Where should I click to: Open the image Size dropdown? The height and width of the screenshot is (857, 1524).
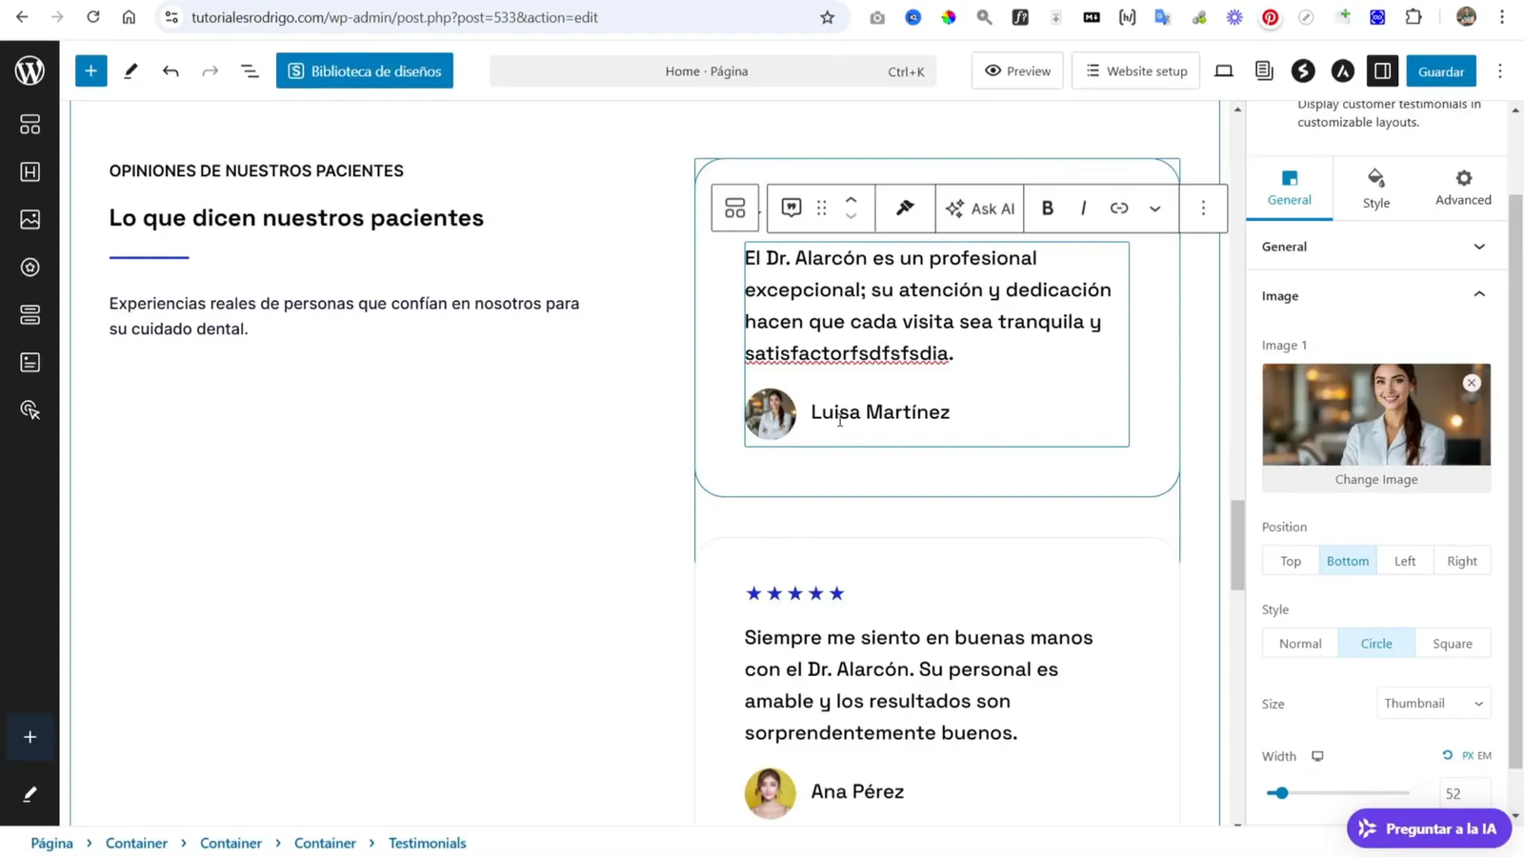[1433, 703]
